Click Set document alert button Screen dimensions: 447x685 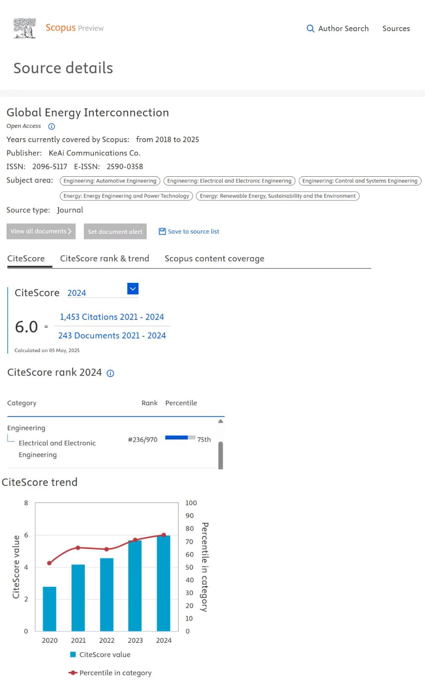[x=115, y=232]
